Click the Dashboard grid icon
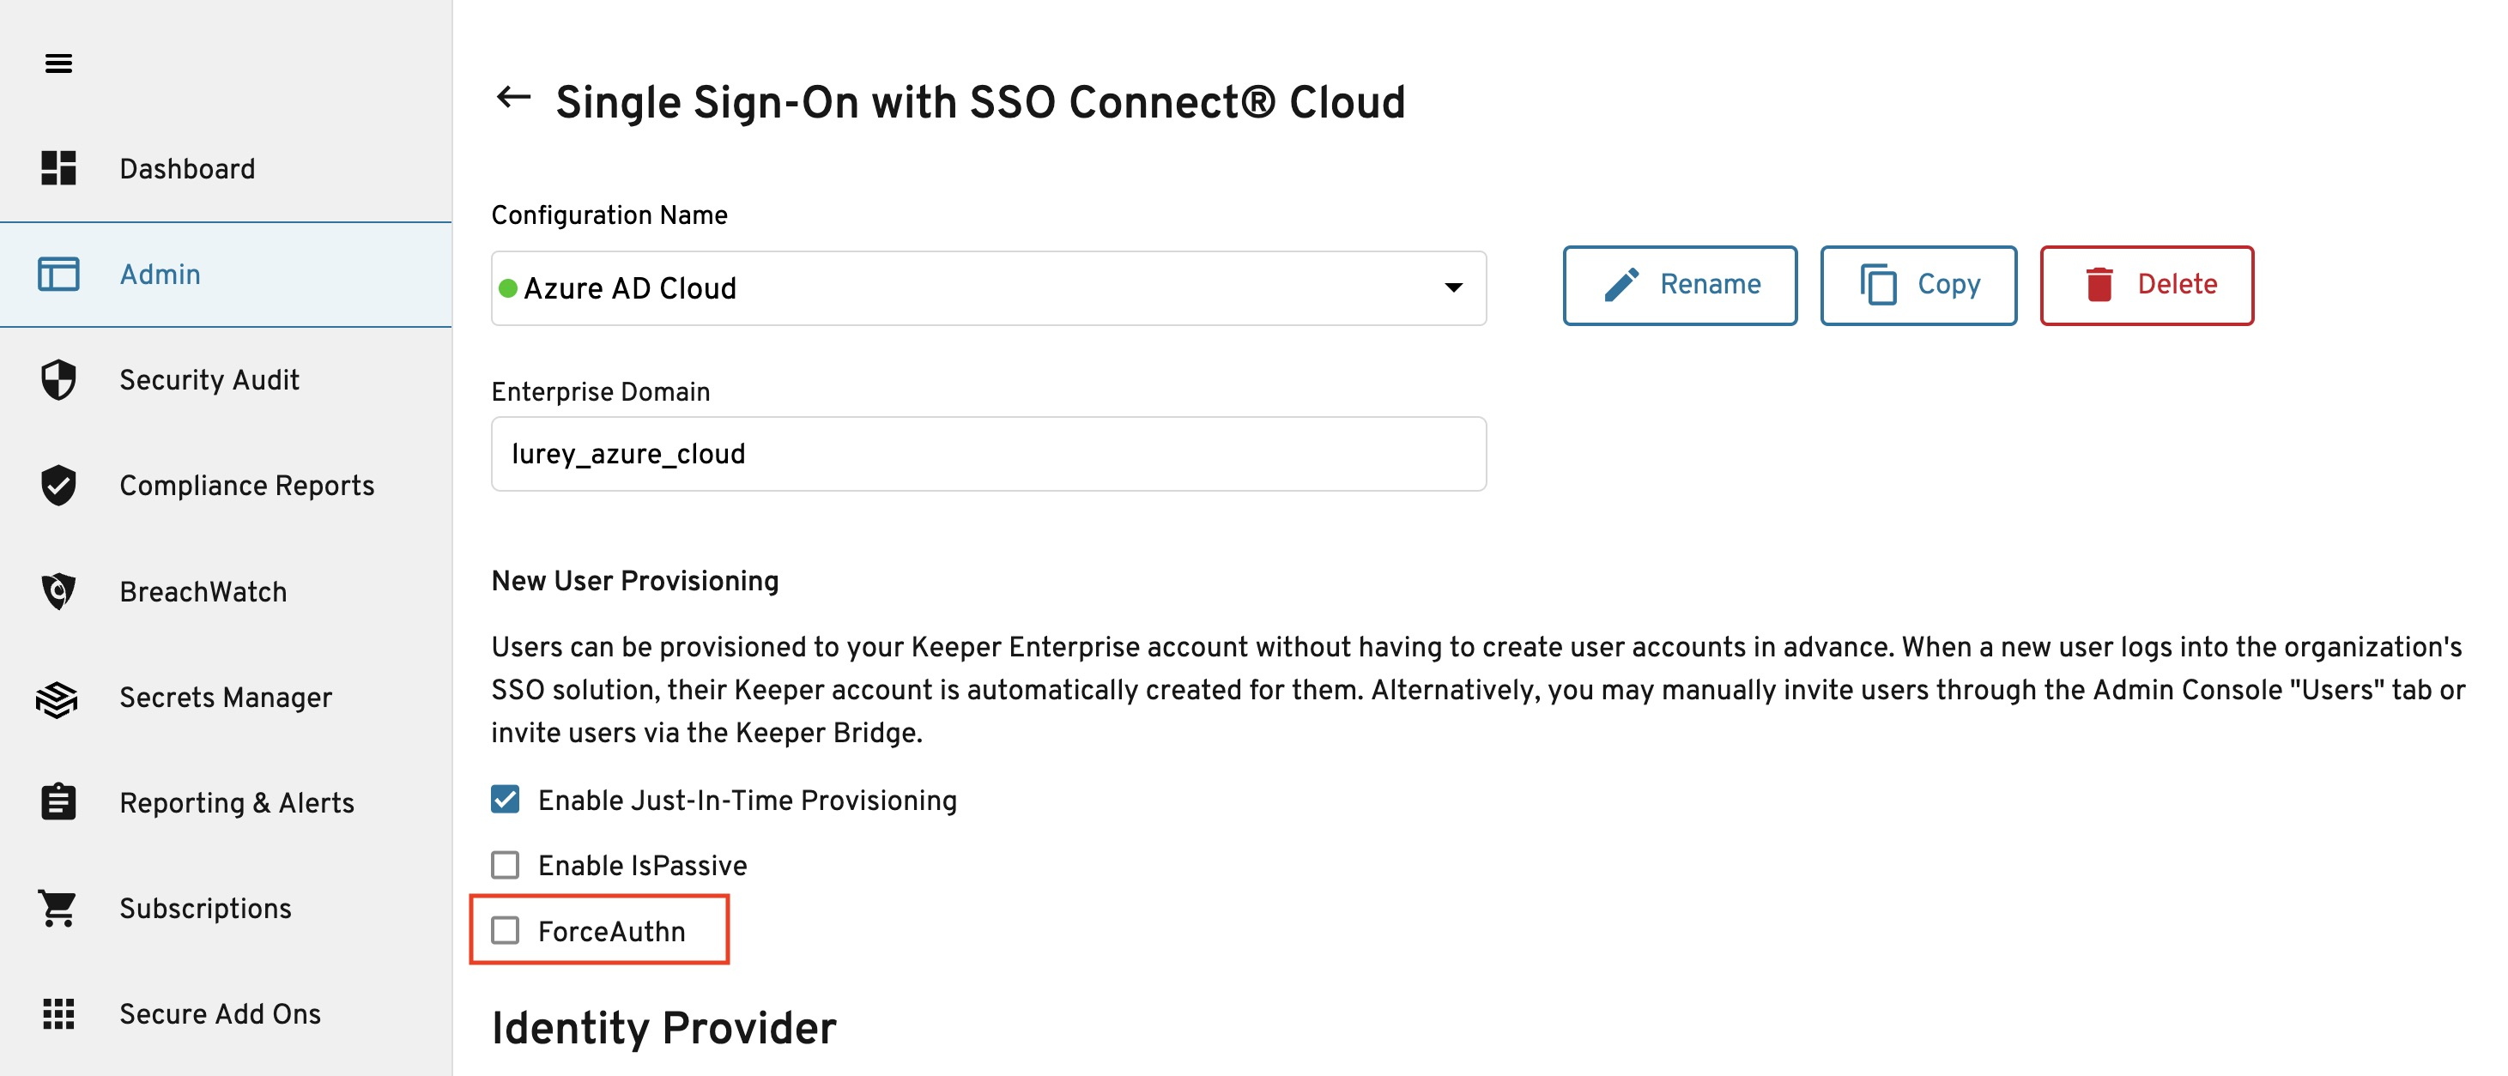The height and width of the screenshot is (1076, 2508). pyautogui.click(x=58, y=168)
